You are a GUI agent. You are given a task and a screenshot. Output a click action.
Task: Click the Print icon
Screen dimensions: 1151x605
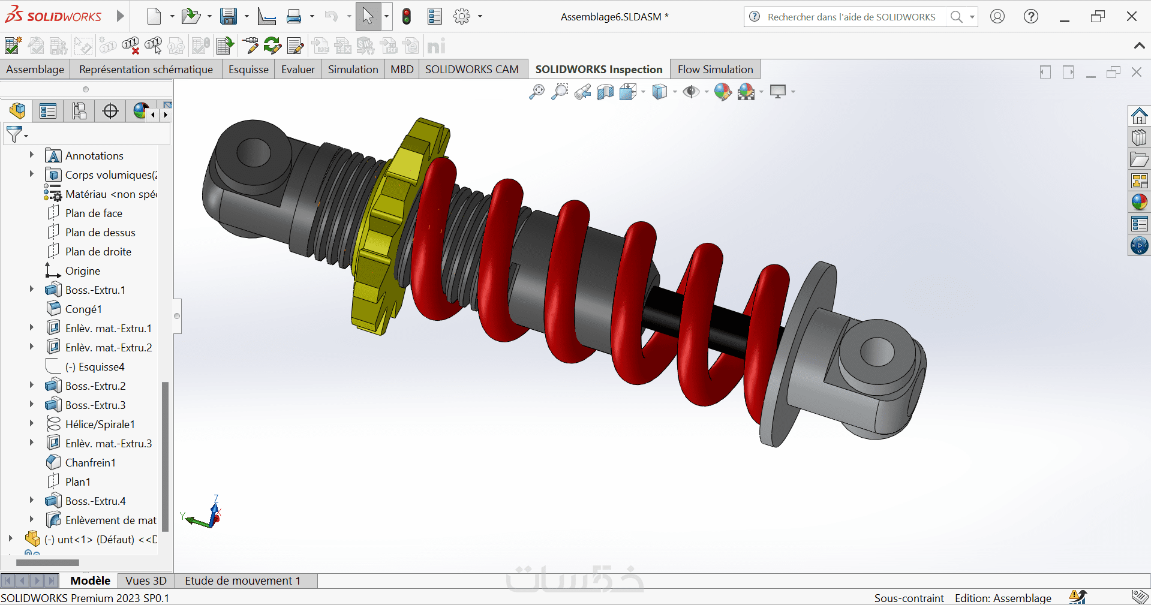point(294,16)
